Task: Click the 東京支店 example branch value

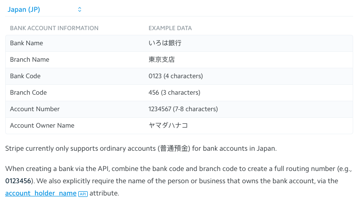Action: (162, 60)
